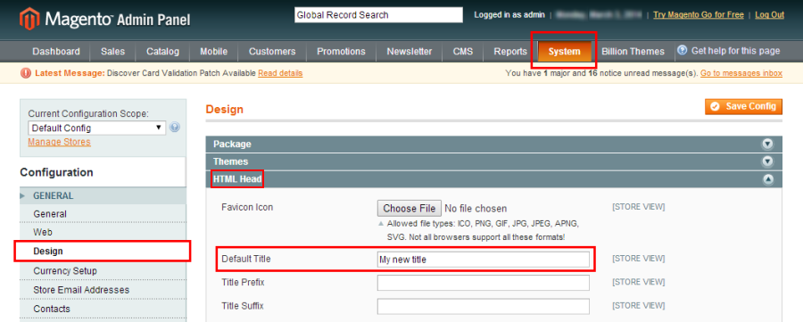Open the Sales menu
The image size is (803, 322).
[112, 51]
